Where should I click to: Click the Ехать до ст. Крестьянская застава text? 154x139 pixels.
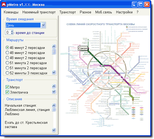pos(26,125)
